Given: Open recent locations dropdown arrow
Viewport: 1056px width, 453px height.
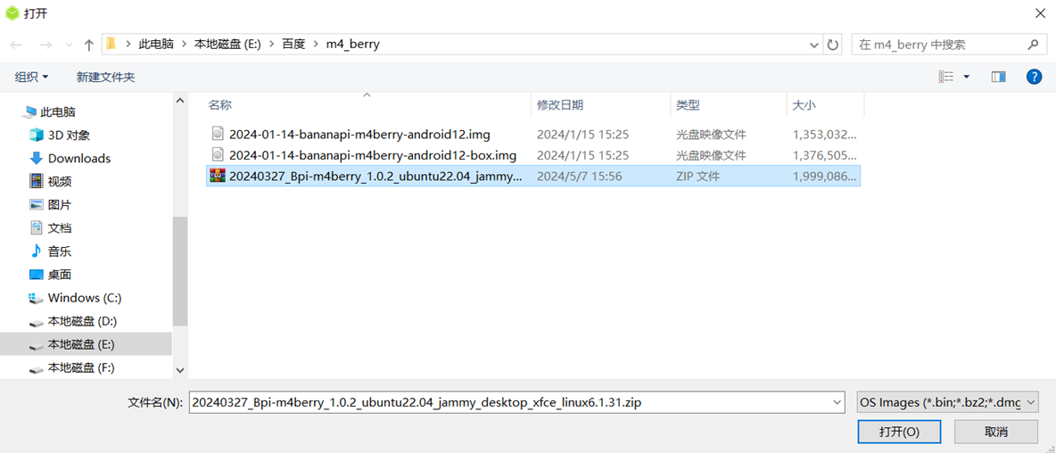Looking at the screenshot, I should click(x=69, y=45).
